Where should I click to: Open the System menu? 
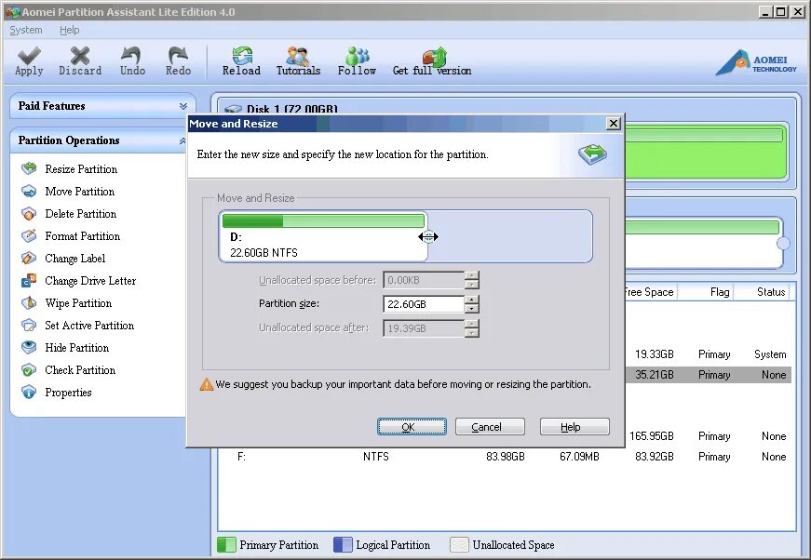[x=26, y=30]
